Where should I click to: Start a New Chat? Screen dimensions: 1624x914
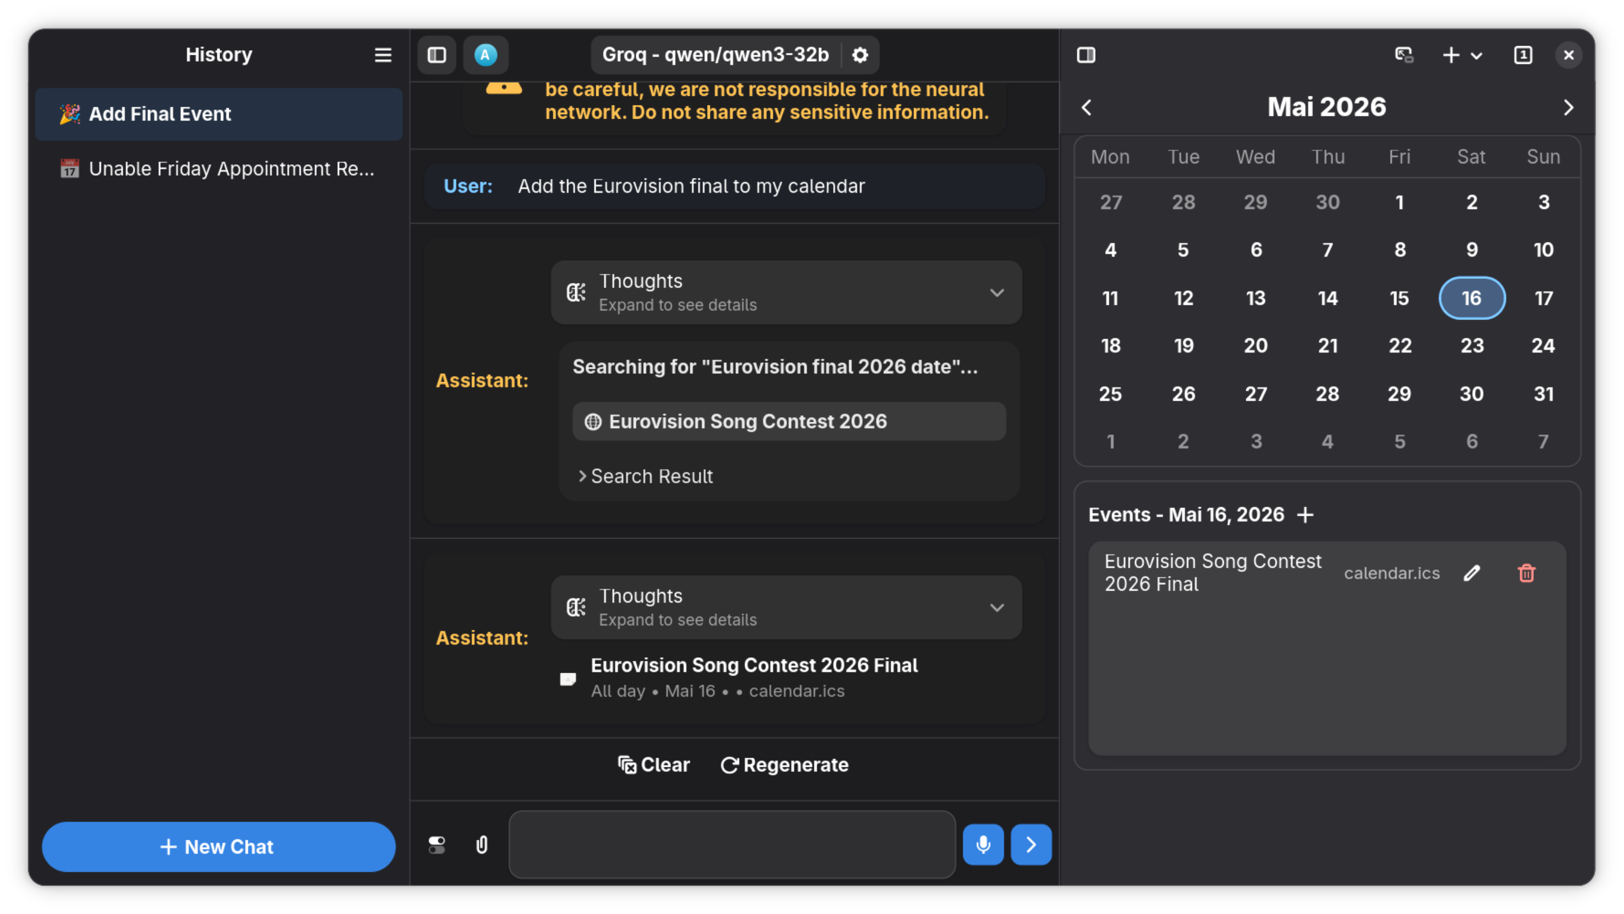tap(218, 847)
